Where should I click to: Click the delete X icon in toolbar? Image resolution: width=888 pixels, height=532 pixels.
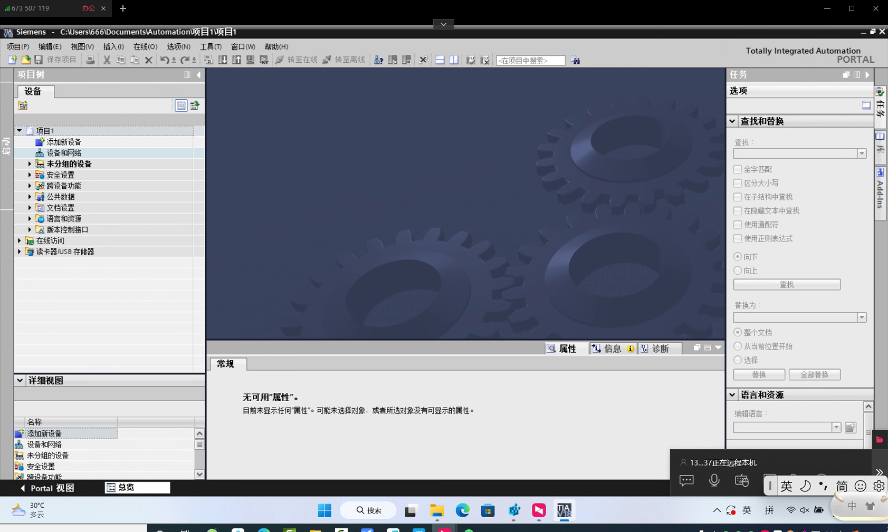click(x=149, y=60)
